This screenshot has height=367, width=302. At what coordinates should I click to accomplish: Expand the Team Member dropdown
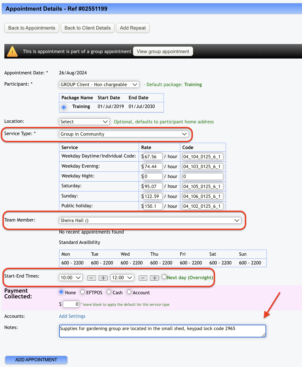click(x=150, y=220)
